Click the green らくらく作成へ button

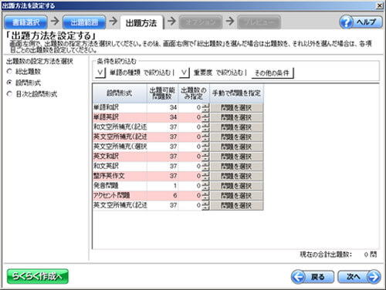click(38, 276)
